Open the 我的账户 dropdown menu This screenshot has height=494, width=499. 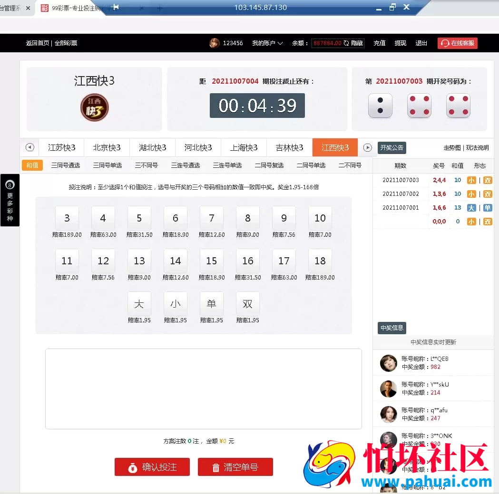coord(267,43)
